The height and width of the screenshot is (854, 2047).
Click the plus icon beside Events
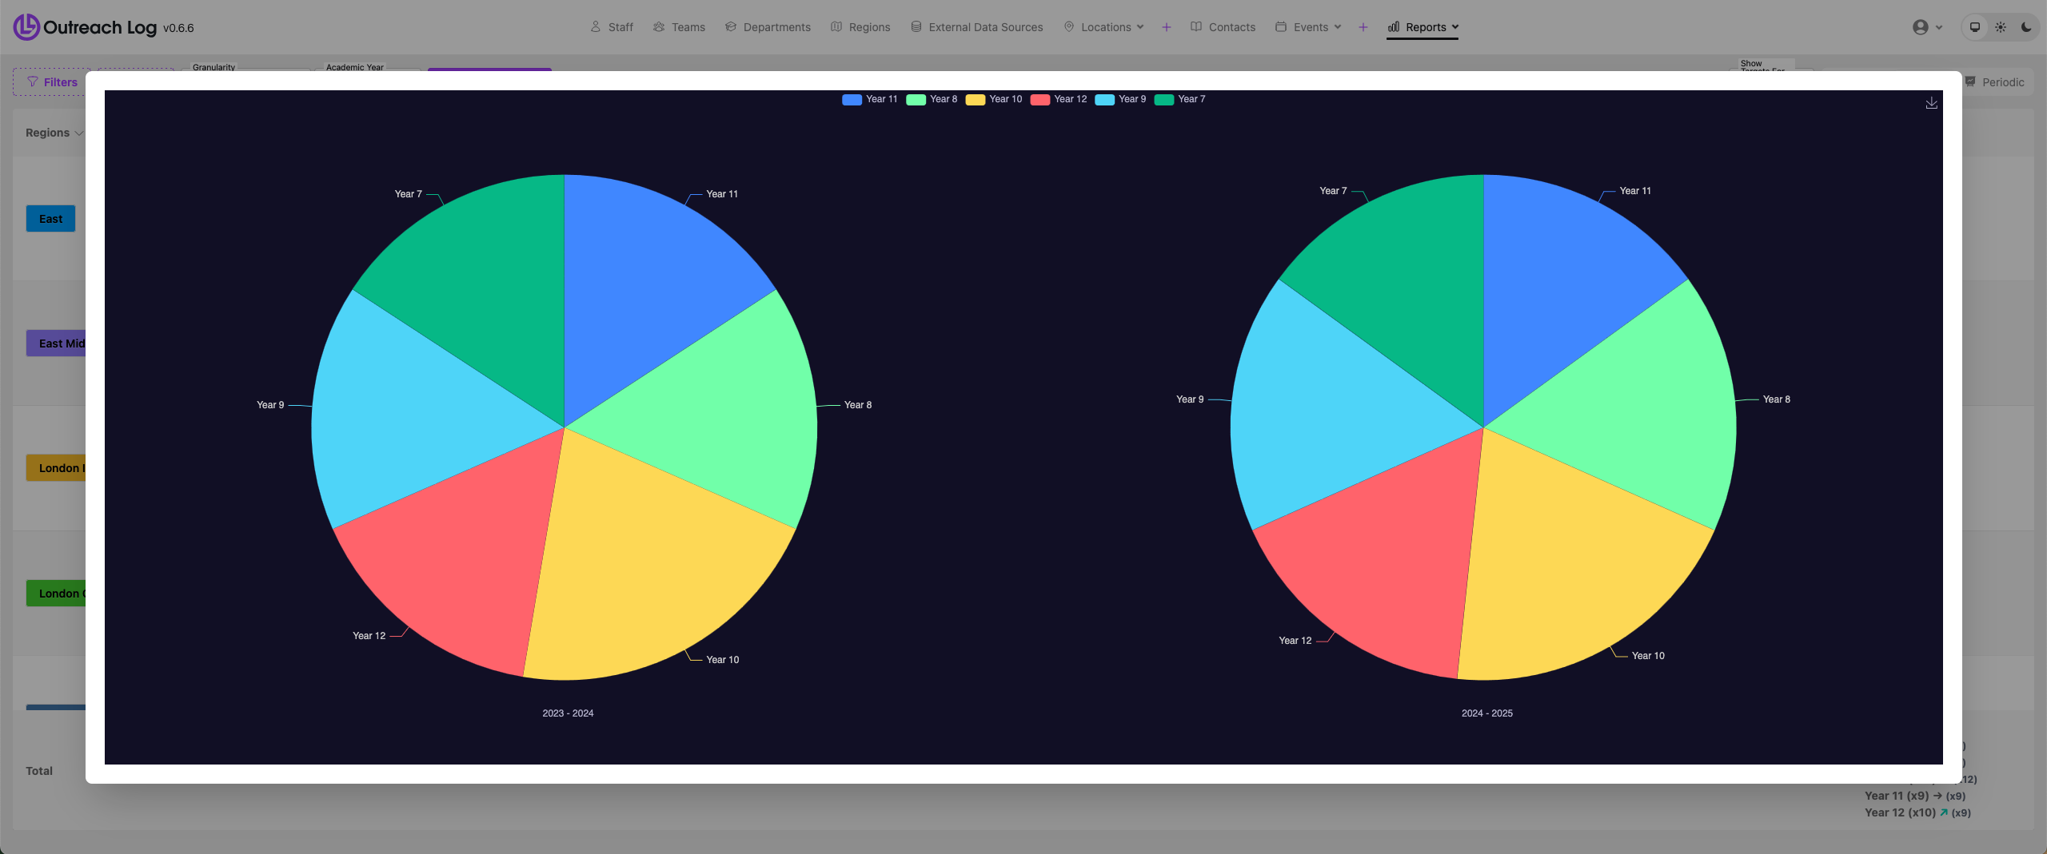click(x=1363, y=27)
